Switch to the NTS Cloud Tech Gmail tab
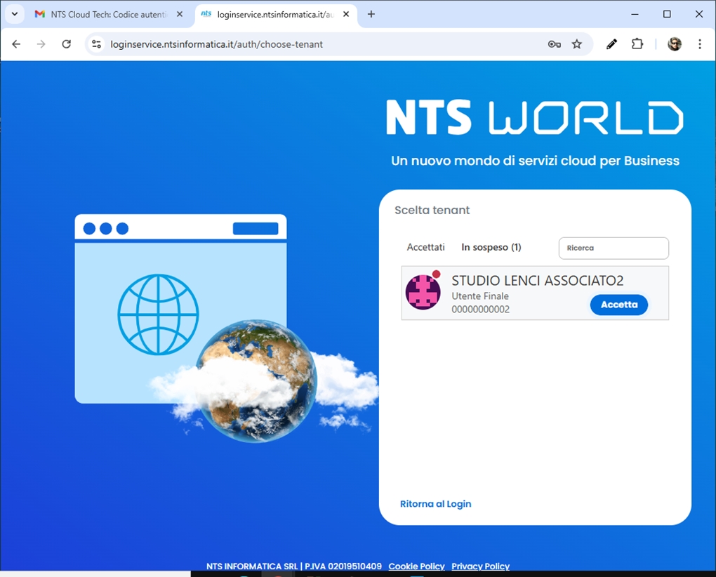 [x=109, y=14]
